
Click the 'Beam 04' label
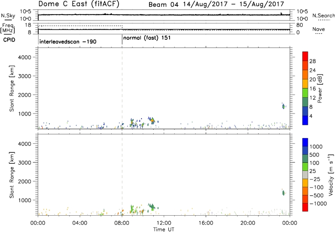163,5
